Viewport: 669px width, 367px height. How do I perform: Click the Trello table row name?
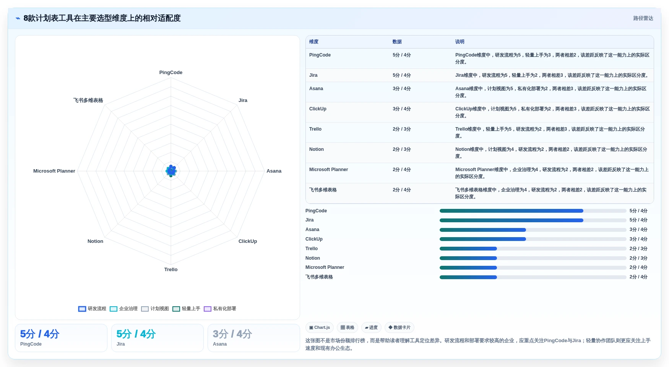tap(315, 129)
